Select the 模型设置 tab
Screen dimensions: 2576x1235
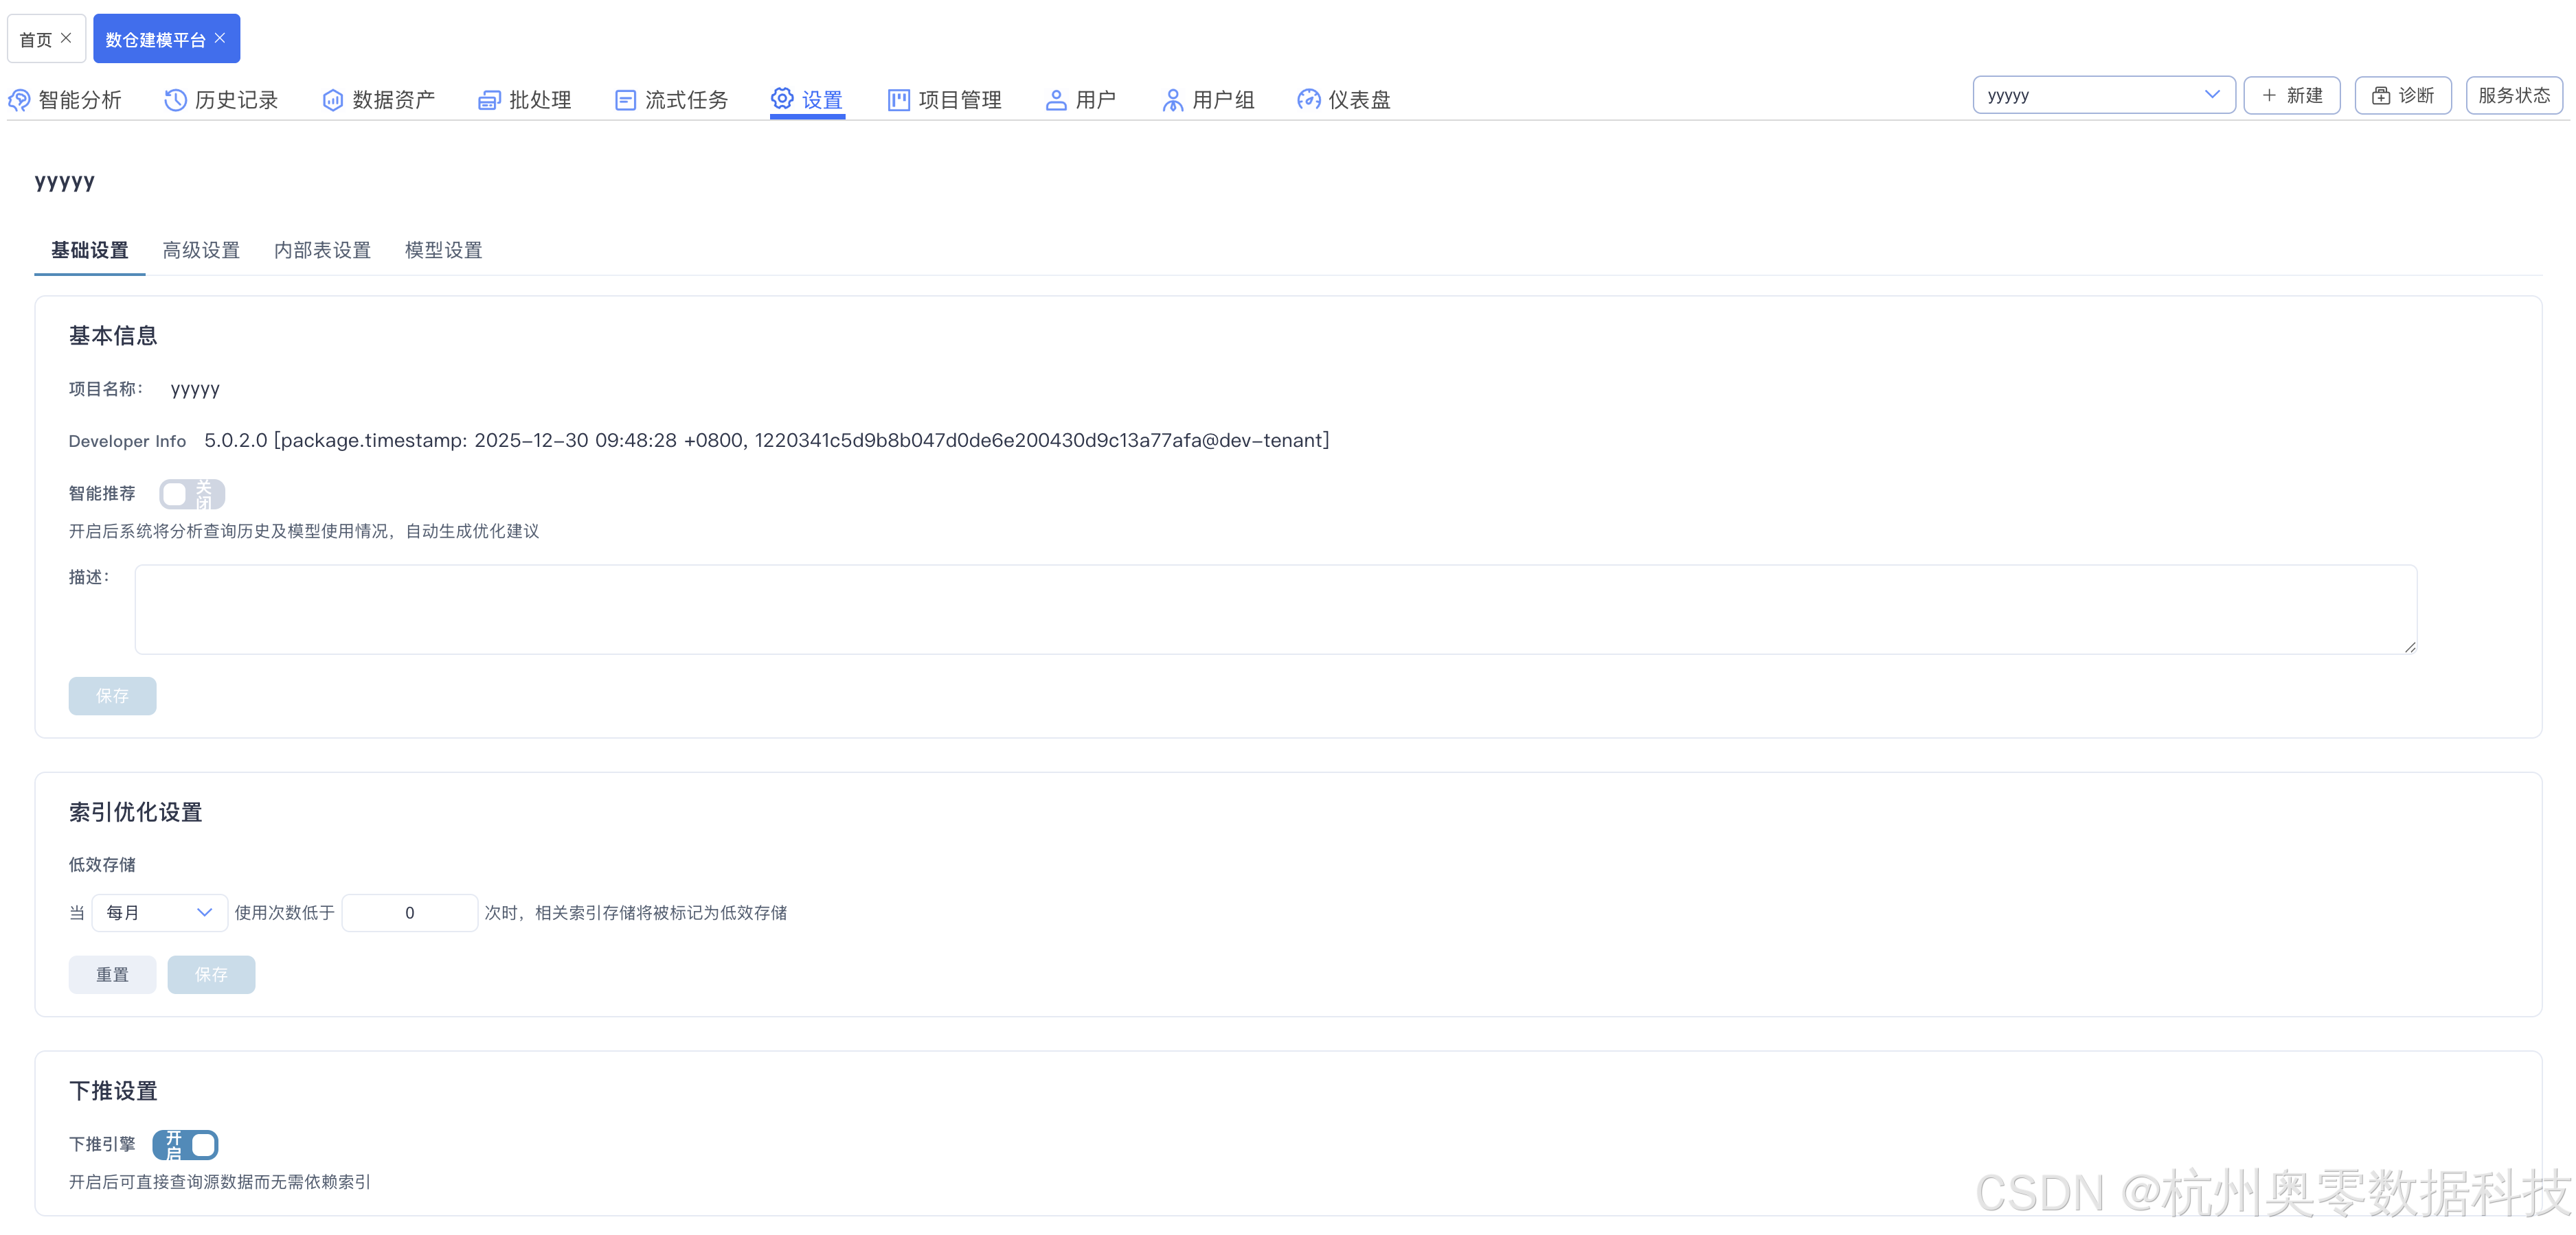click(443, 250)
